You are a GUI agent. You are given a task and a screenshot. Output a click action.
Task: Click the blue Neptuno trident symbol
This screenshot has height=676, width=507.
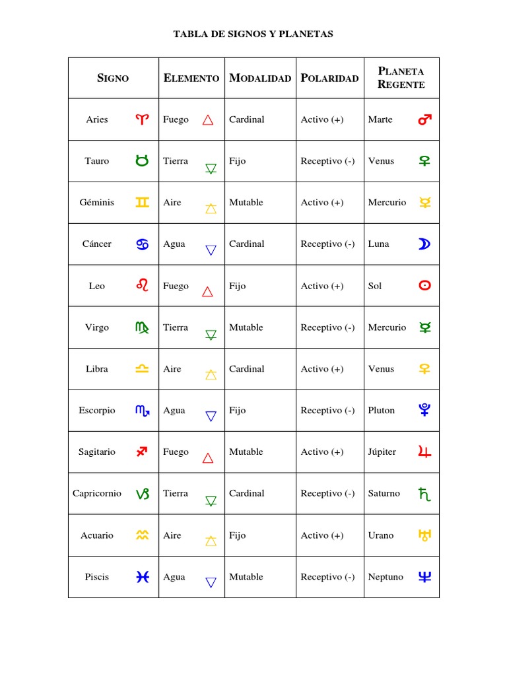coord(424,577)
